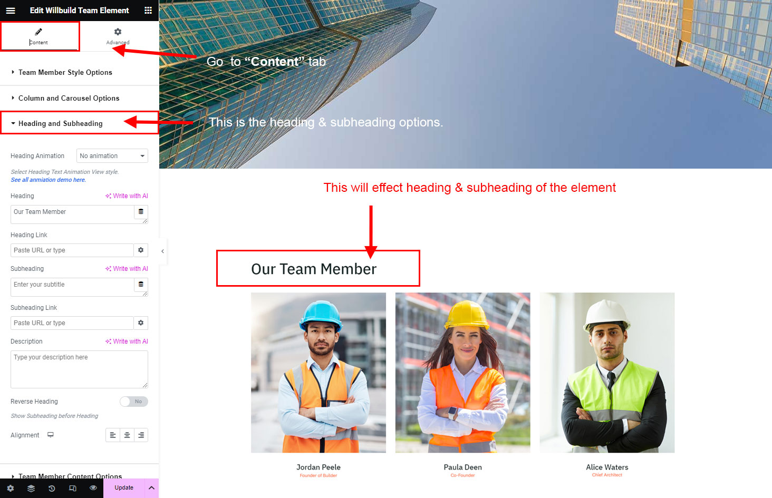
Task: Switch to the Advanced tab
Action: 118,36
